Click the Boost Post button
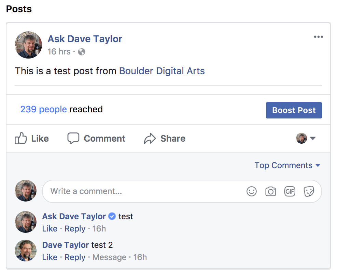This screenshot has height=272, width=338. click(294, 110)
